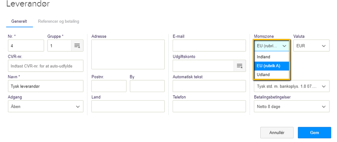Expand the Tysk std. m. bankoplys. dropdown
Viewport: 337px width, 142px height.
tap(291, 86)
